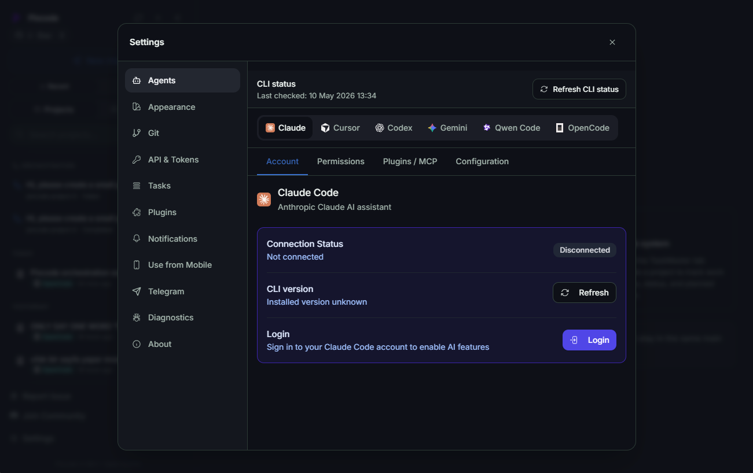
Task: Refresh the installed CLI version
Action: (585, 293)
